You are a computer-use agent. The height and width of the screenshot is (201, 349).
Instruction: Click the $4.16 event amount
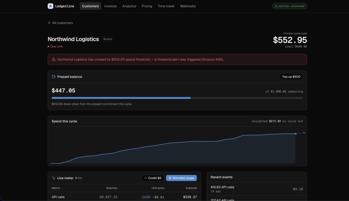click(298, 189)
